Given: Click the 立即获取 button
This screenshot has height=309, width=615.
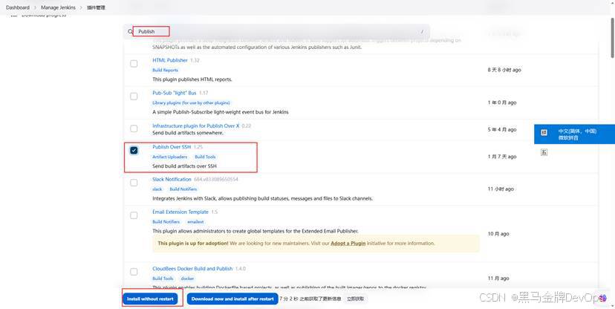Looking at the screenshot, I should point(355,299).
